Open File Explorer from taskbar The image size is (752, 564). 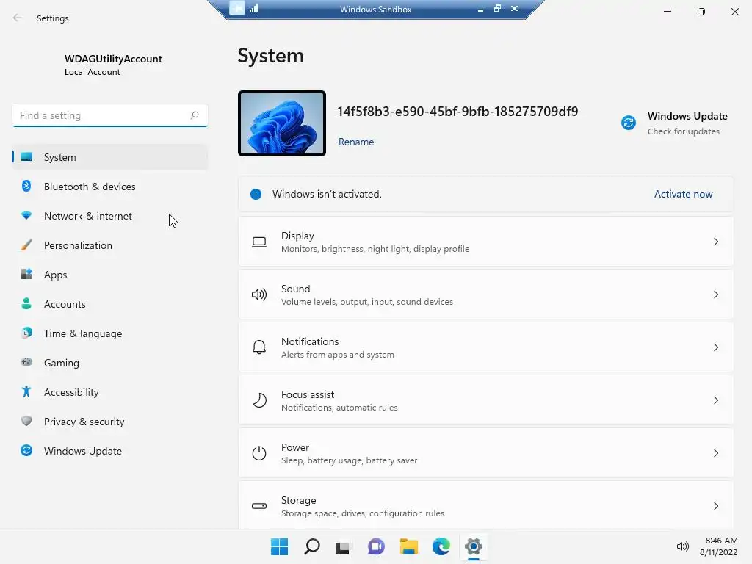pos(408,546)
